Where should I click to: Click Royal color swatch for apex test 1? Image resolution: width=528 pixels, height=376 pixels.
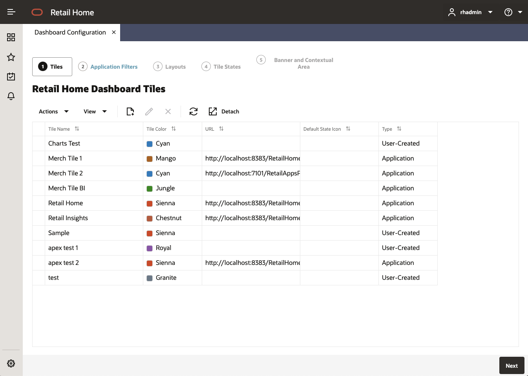click(x=150, y=248)
